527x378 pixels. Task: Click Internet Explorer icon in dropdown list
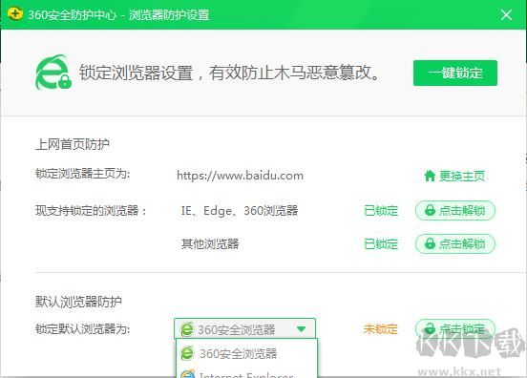click(187, 374)
